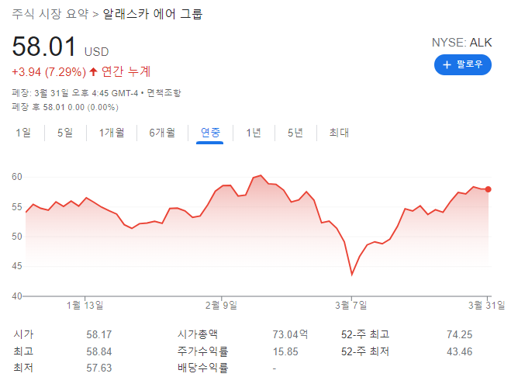Select the 연중 year-to-date tab
This screenshot has height=377, width=518.
[210, 133]
